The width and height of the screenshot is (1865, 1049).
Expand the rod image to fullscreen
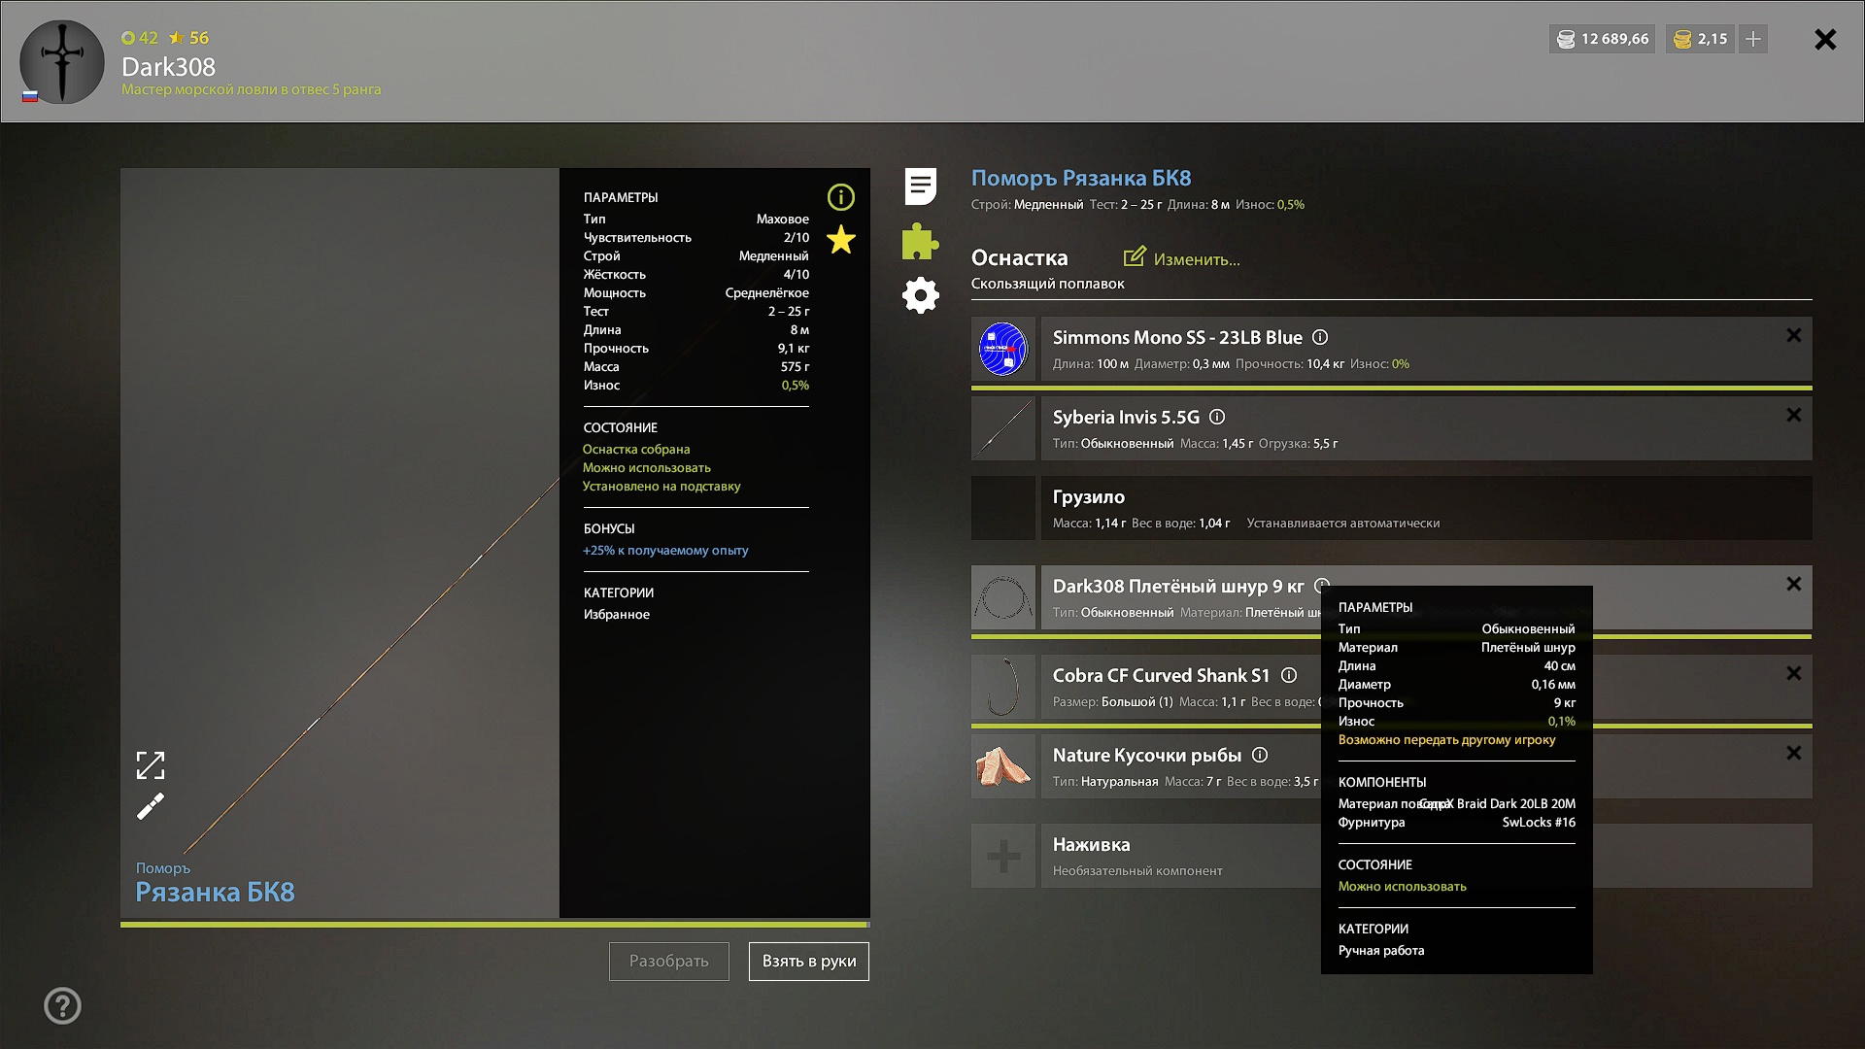click(x=151, y=765)
